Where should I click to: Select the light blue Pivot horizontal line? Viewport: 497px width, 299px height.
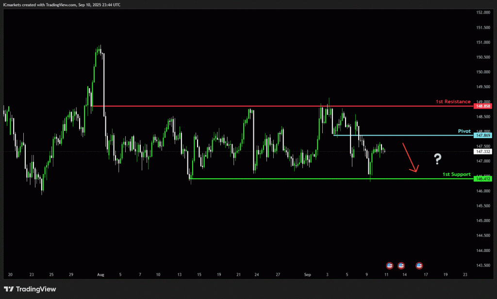pos(403,135)
